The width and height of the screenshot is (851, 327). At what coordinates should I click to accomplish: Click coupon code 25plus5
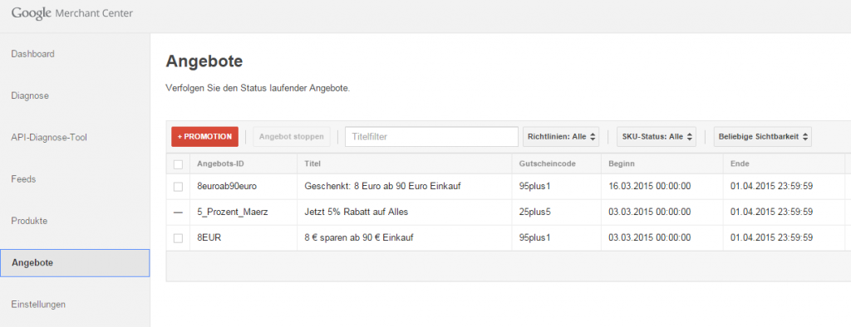tap(535, 212)
